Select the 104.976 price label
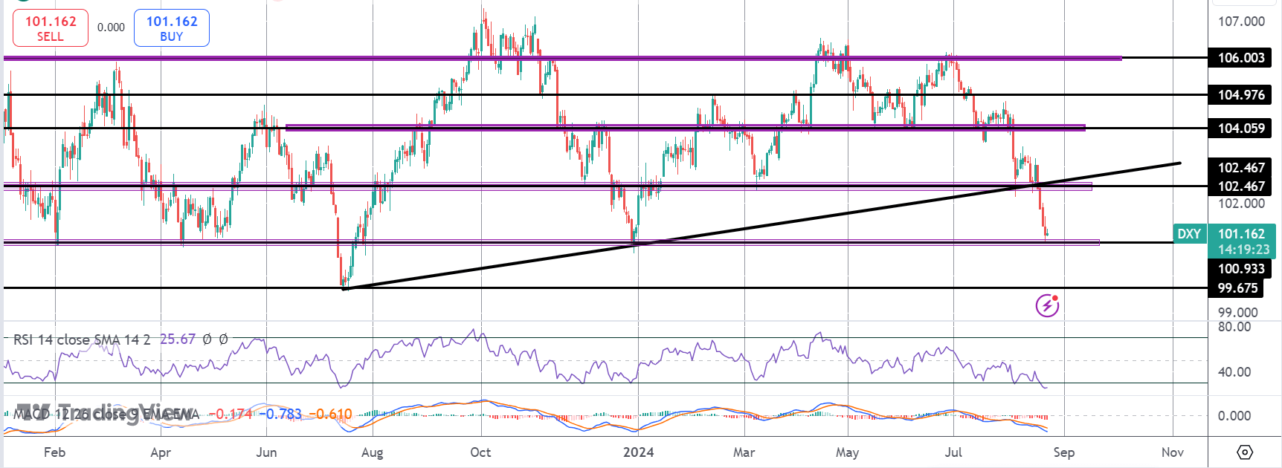1282x468 pixels. click(x=1241, y=95)
